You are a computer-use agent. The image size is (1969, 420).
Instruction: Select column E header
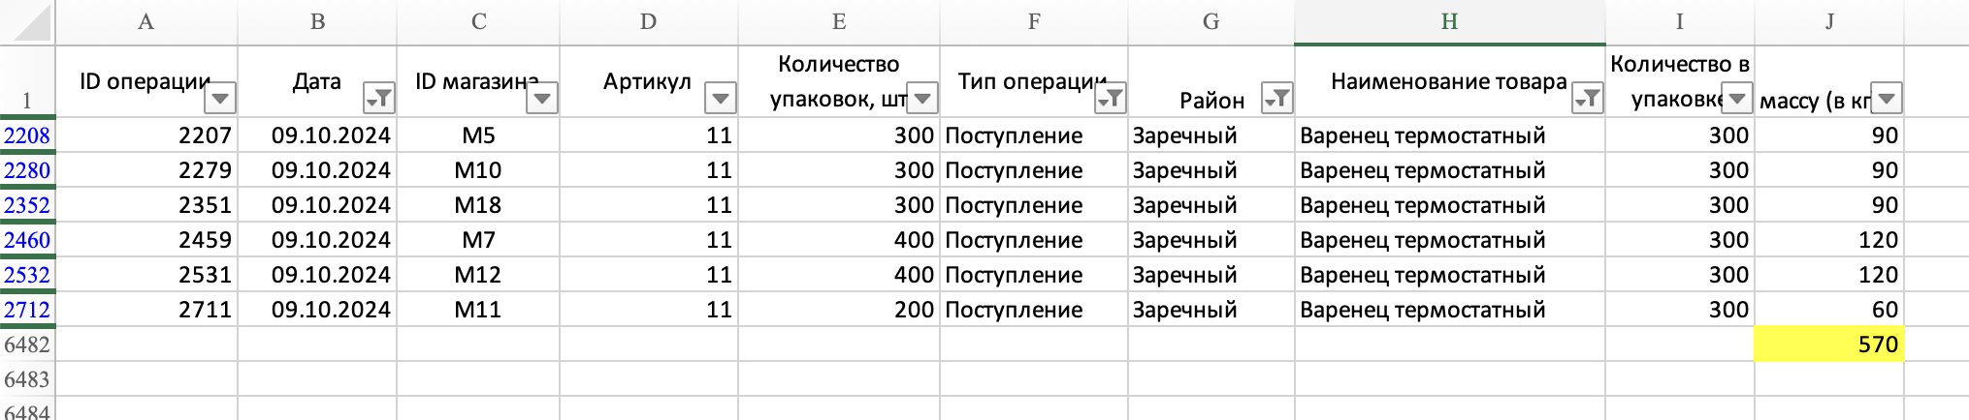(839, 22)
